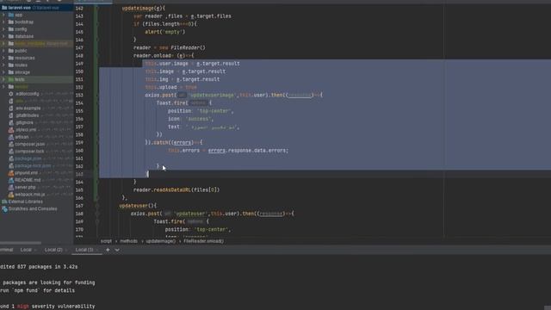Open the terminal tabs dropdown chevron
Image resolution: width=551 pixels, height=310 pixels.
click(x=117, y=250)
